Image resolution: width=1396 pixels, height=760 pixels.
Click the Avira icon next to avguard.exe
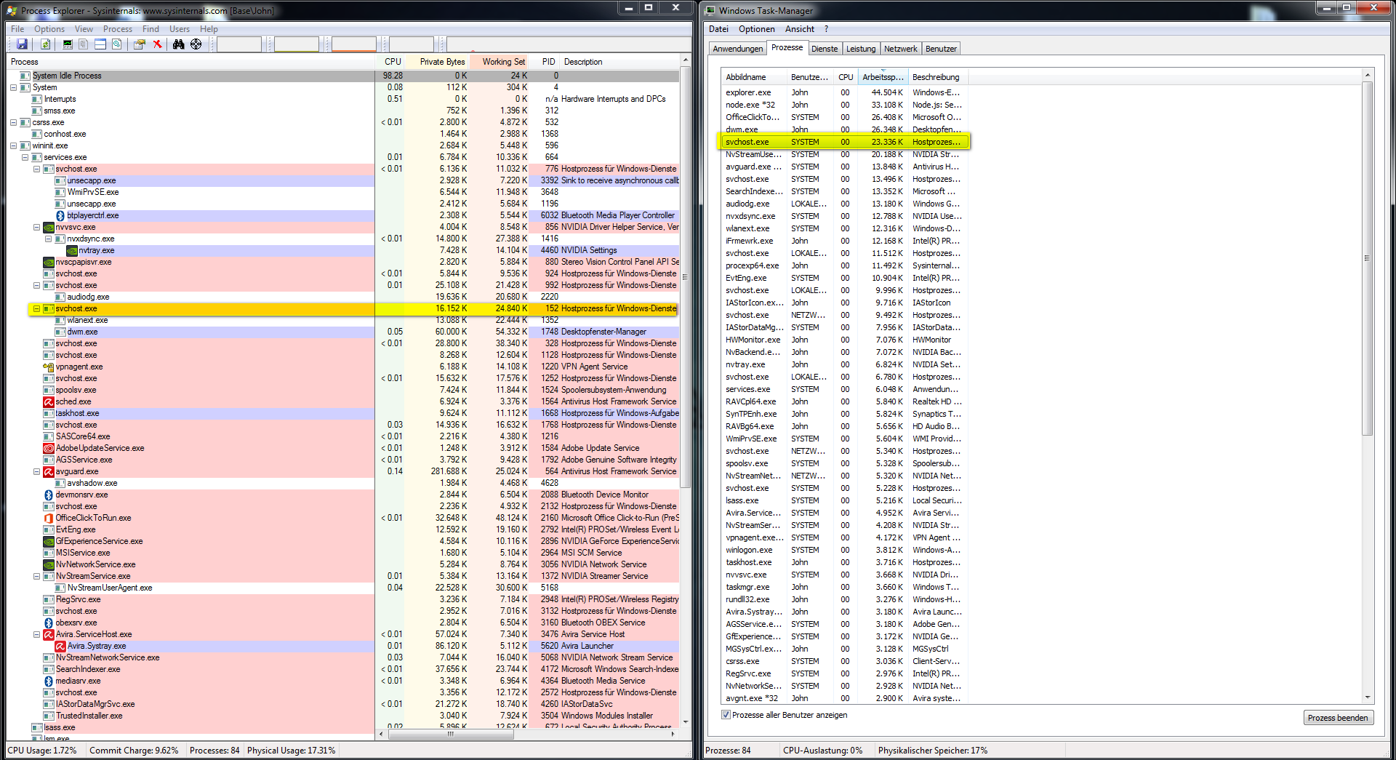click(x=49, y=471)
